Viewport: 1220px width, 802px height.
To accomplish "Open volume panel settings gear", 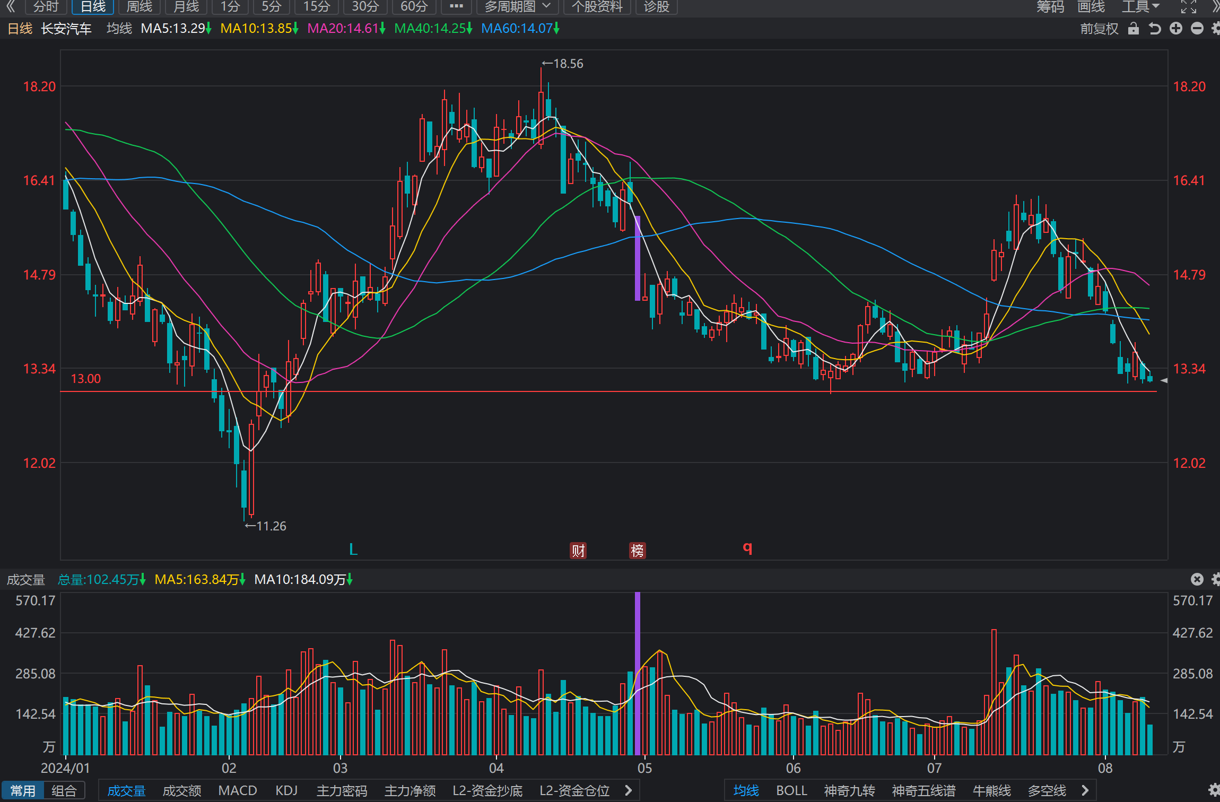I will [x=1216, y=579].
